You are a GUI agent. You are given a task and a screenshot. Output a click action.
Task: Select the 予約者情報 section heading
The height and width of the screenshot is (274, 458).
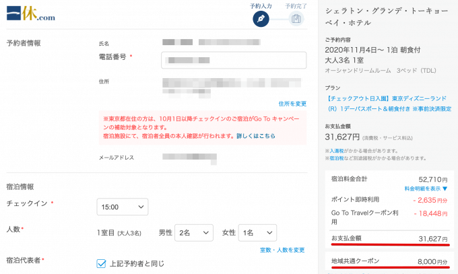point(24,43)
